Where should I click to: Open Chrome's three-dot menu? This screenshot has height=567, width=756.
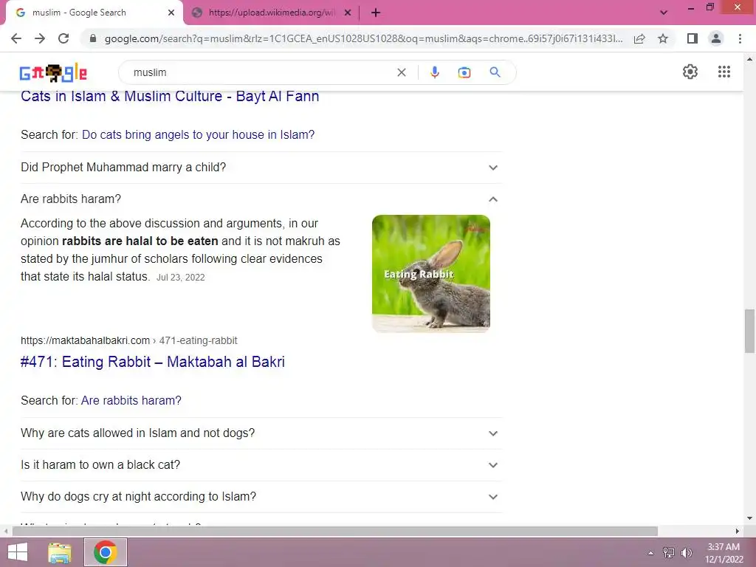coord(740,38)
